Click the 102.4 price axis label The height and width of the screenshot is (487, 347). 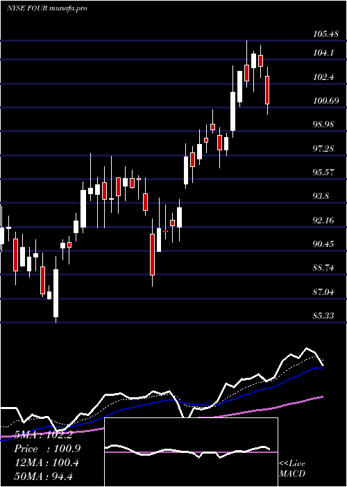pyautogui.click(x=323, y=77)
